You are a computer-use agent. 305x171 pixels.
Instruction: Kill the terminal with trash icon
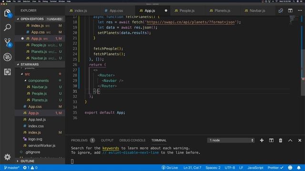pos(281,141)
